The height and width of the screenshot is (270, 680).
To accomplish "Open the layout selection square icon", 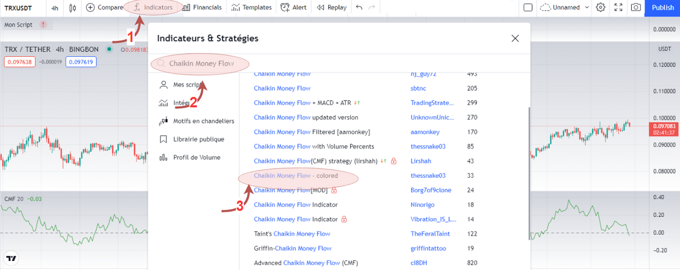I will (528, 7).
